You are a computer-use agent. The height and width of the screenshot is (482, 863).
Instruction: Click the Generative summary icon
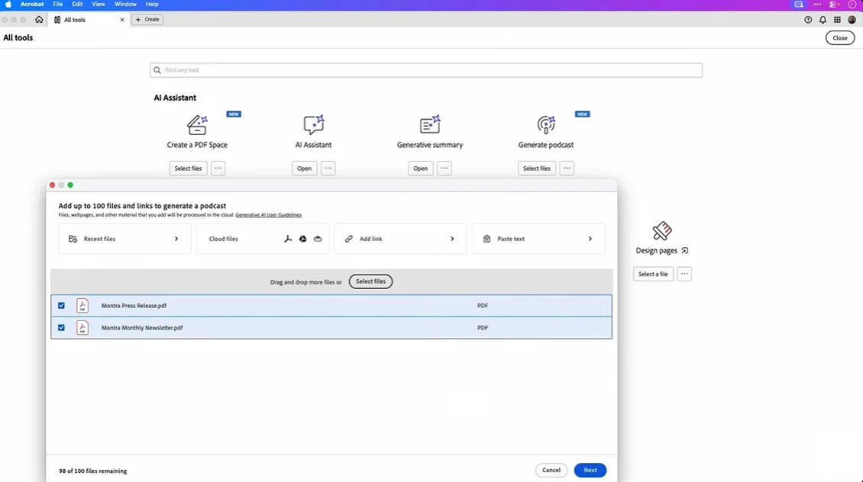[430, 125]
